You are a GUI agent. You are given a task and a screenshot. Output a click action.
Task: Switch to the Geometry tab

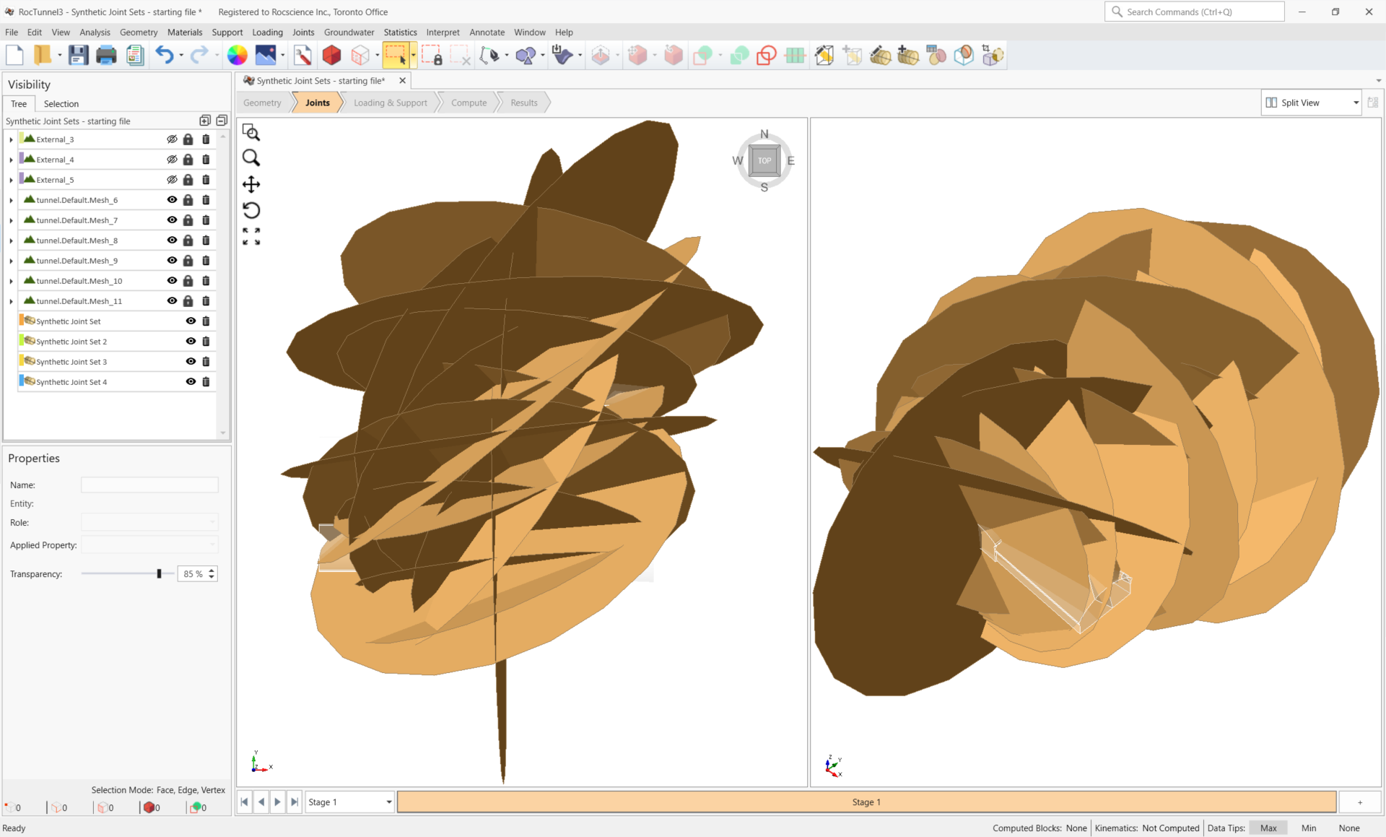coord(263,102)
